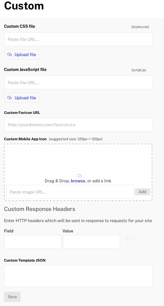This screenshot has height=306, width=164.
Task: Click the (script.js) hint text
Action: 139,70
